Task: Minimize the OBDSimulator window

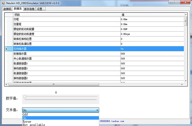Action: (172, 2)
